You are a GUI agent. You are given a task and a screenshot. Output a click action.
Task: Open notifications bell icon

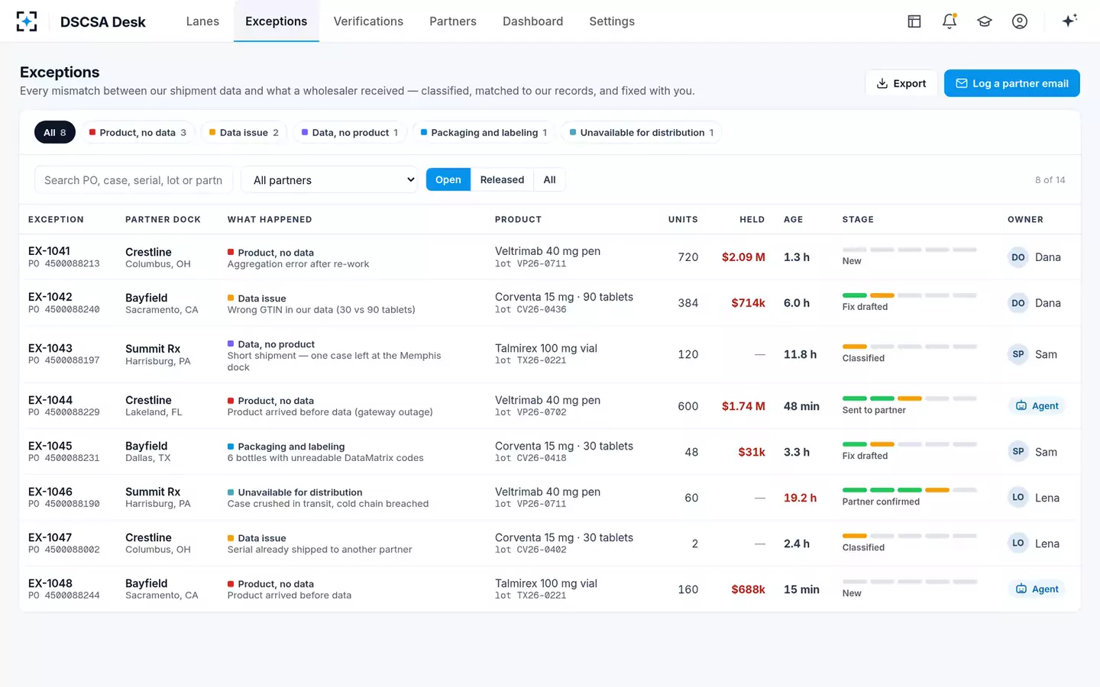(x=950, y=21)
